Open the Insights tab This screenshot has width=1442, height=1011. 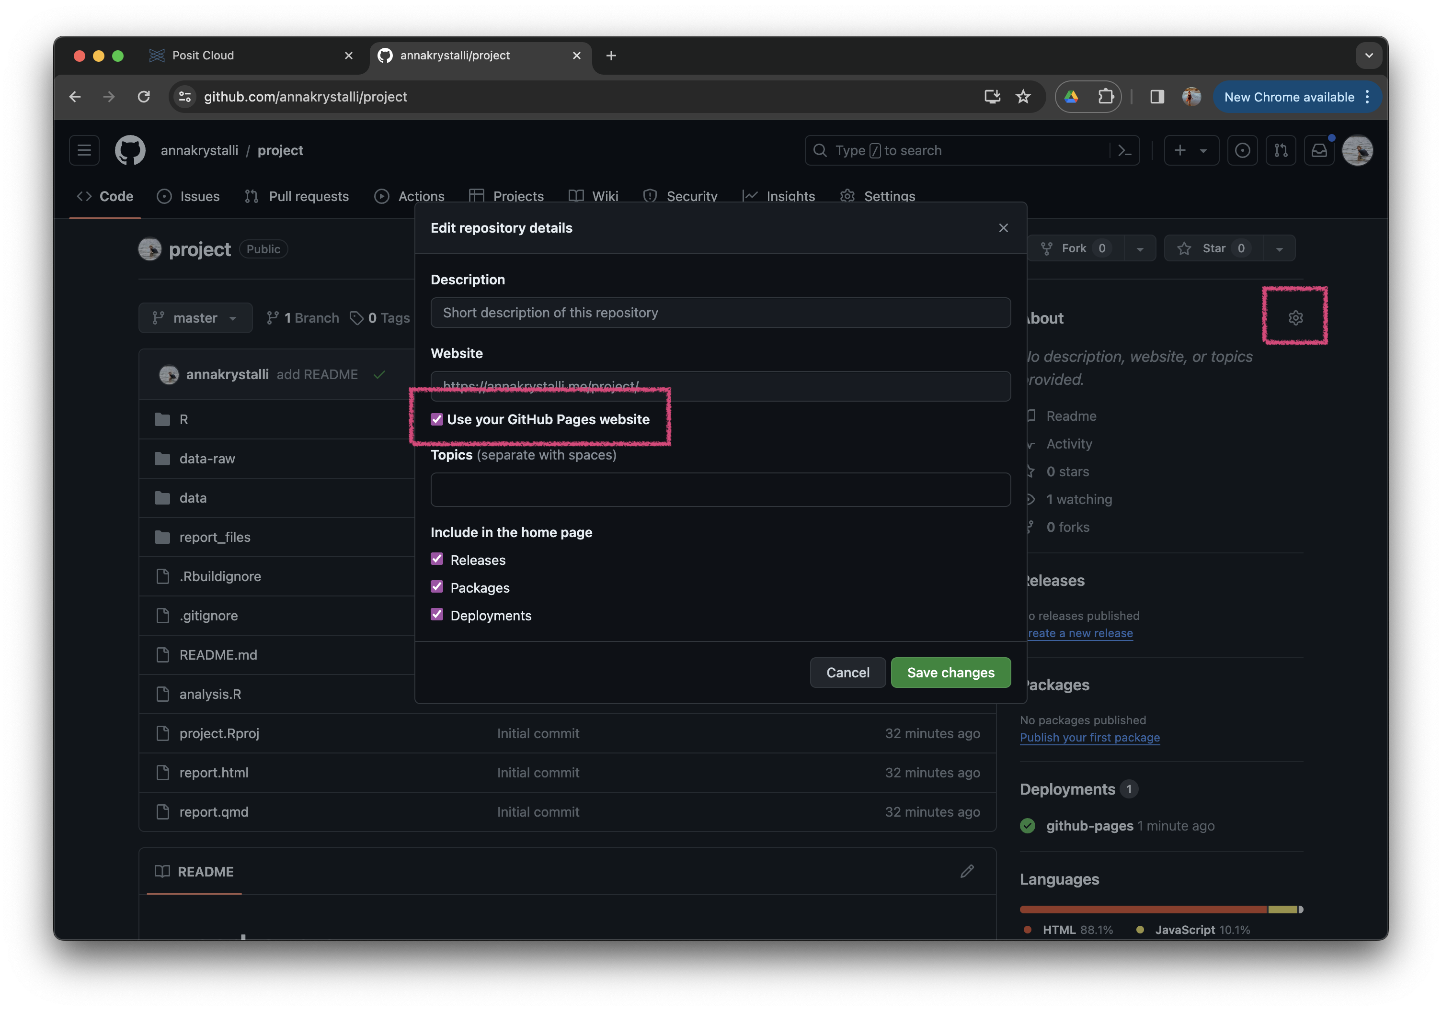[779, 196]
